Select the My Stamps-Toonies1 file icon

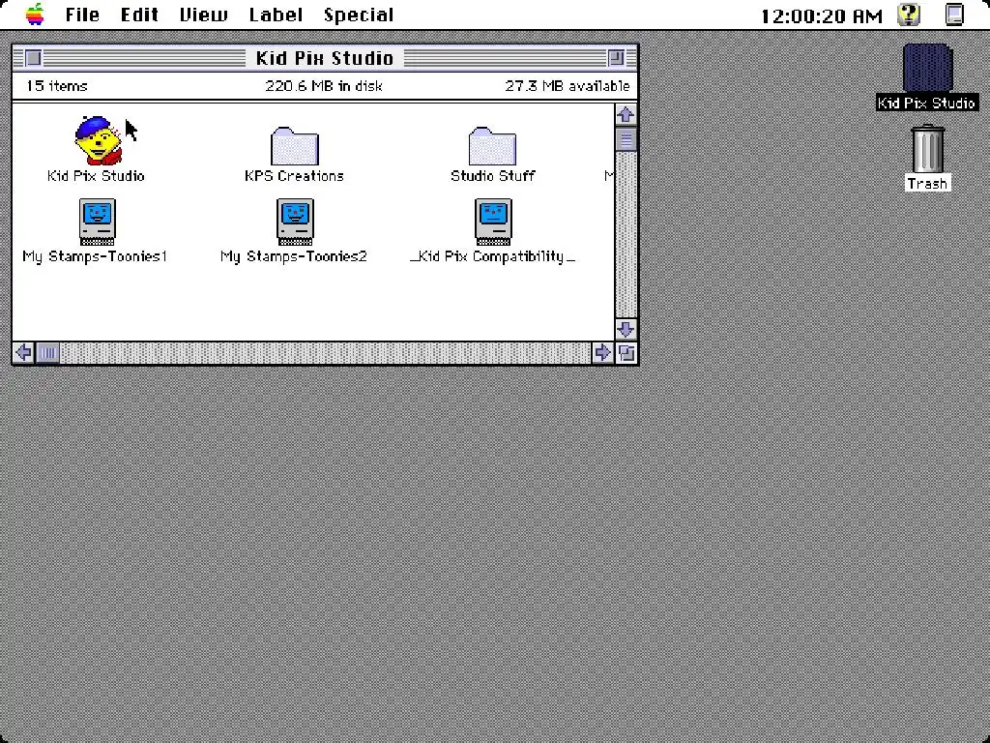pyautogui.click(x=98, y=222)
